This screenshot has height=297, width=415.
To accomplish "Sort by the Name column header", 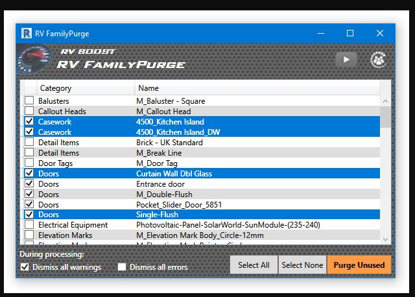I will click(x=257, y=88).
